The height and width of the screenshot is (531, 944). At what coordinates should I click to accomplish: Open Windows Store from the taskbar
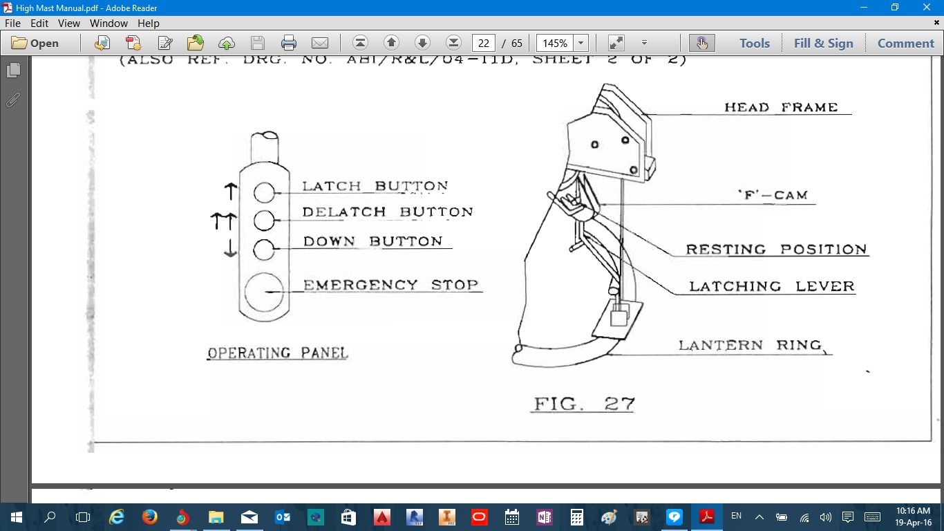point(348,517)
